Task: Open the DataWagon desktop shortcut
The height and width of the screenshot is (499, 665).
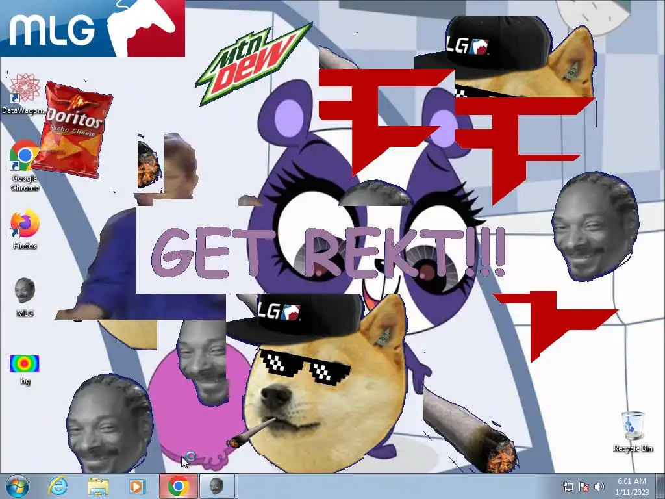Action: [25, 94]
